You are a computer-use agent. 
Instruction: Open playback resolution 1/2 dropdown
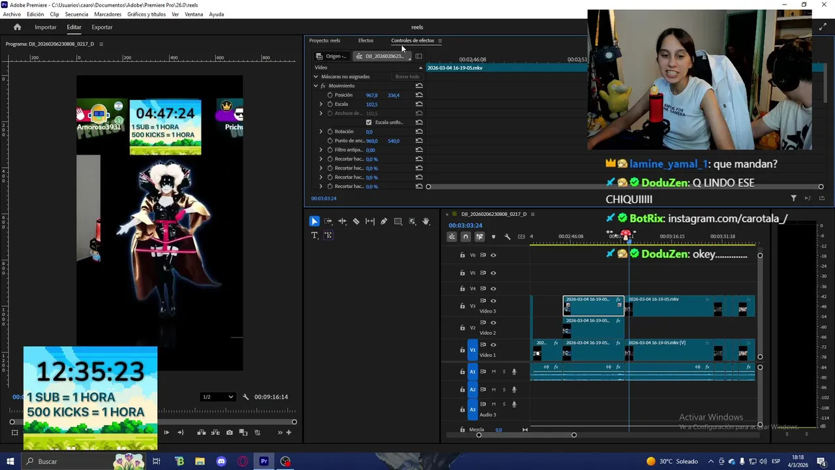pyautogui.click(x=217, y=397)
